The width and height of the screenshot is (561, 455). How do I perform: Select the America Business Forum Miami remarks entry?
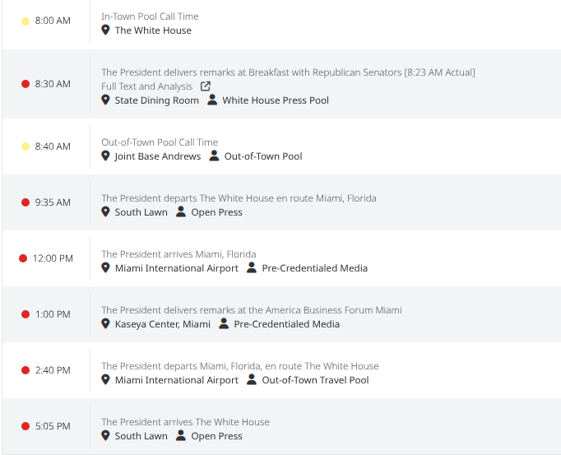click(251, 310)
